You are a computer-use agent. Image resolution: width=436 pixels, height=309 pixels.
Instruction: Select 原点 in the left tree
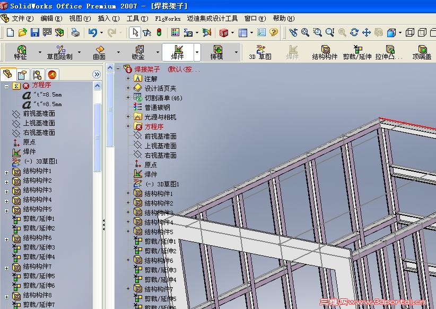pos(29,142)
